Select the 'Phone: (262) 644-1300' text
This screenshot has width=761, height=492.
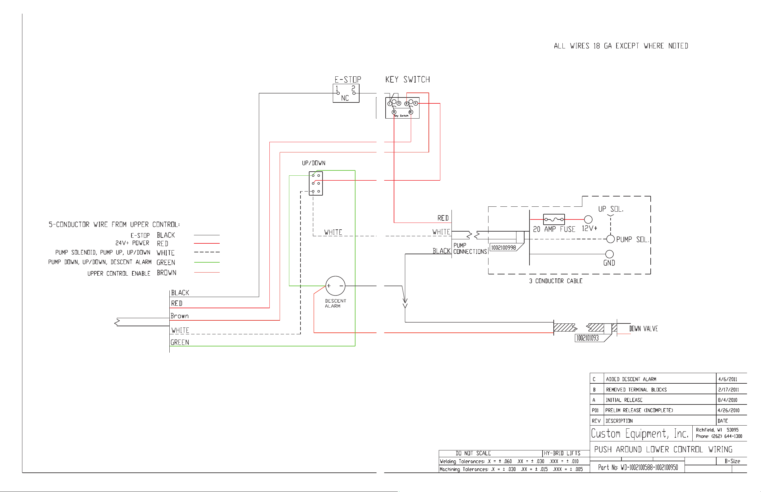[x=719, y=436]
